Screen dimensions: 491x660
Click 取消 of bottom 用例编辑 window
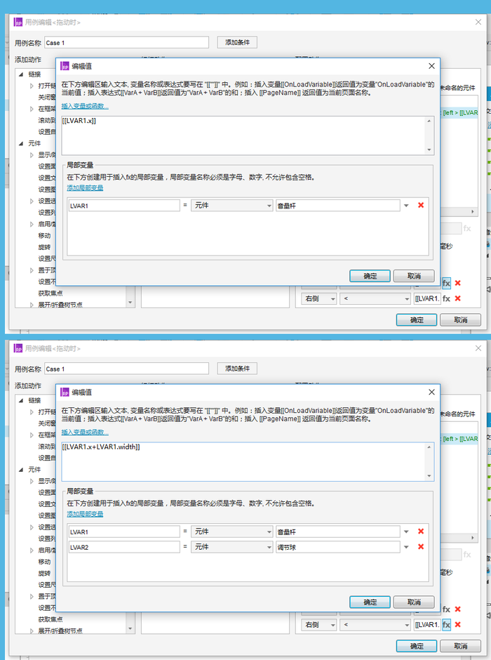tap(460, 646)
